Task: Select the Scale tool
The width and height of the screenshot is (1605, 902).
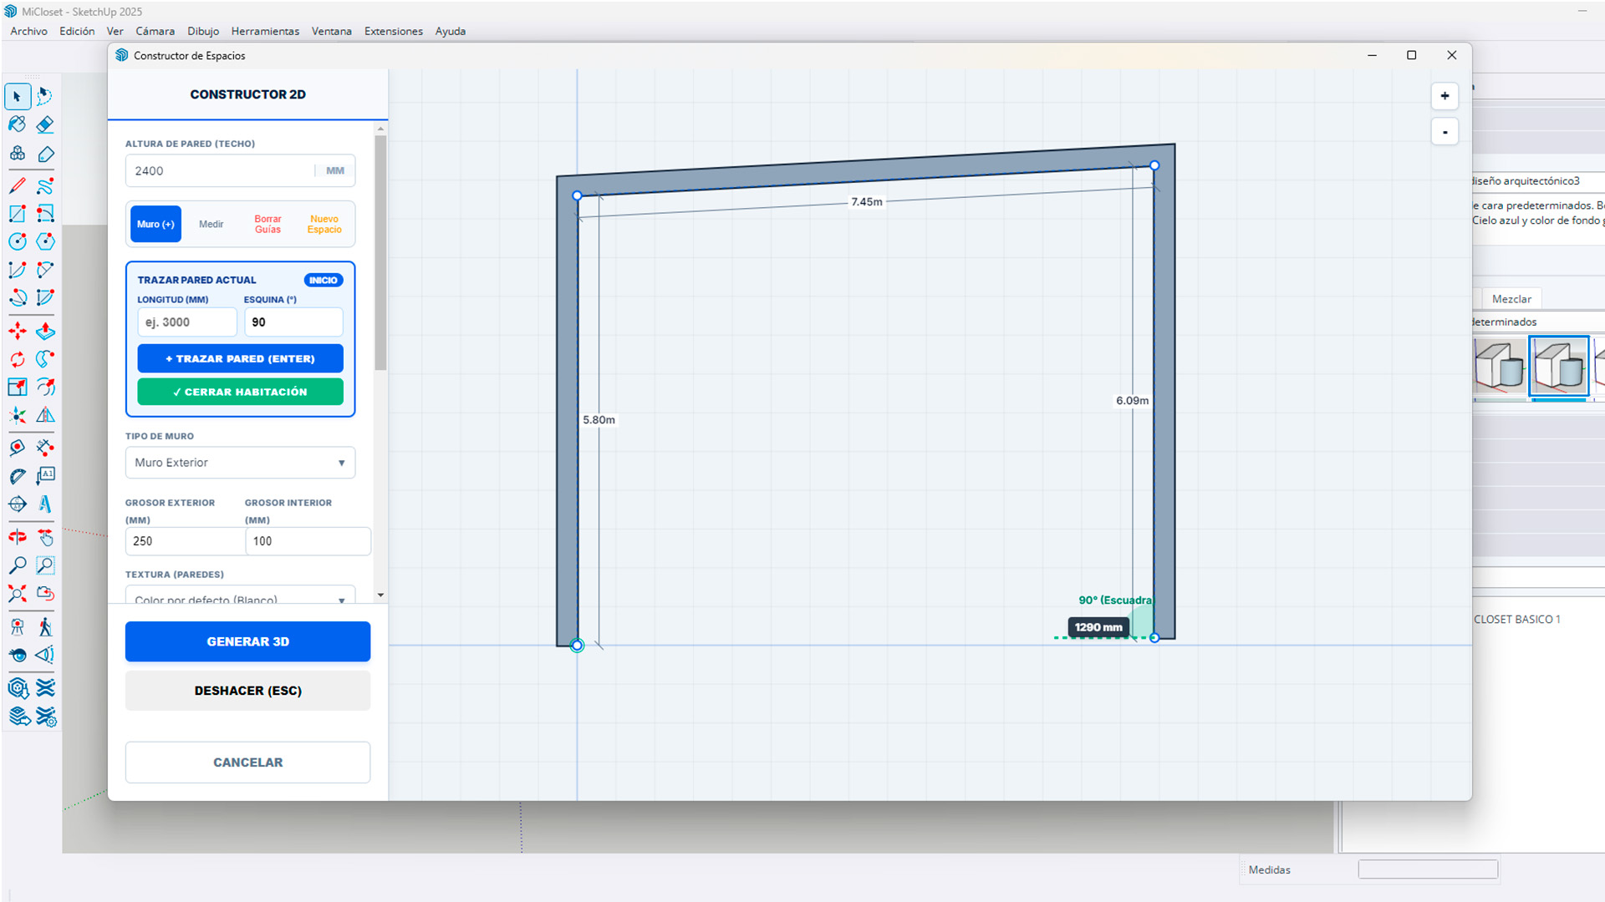Action: point(18,387)
